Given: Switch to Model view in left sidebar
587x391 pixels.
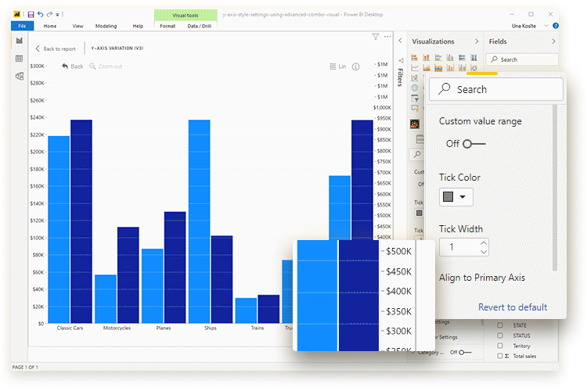Looking at the screenshot, I should [x=19, y=77].
